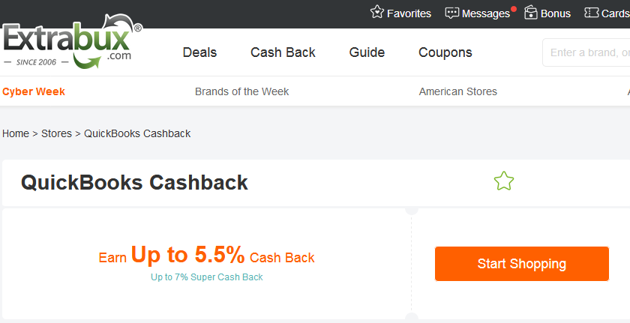Open the Cash Back menu
The height and width of the screenshot is (323, 630).
[x=283, y=52]
